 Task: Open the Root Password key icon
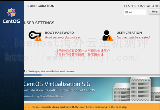point(35,36)
